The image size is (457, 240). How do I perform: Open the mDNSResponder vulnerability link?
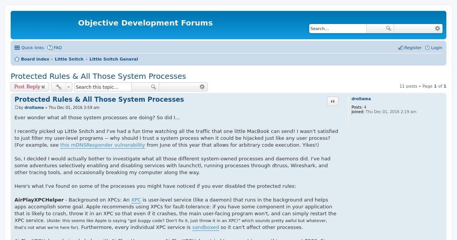[x=102, y=145]
